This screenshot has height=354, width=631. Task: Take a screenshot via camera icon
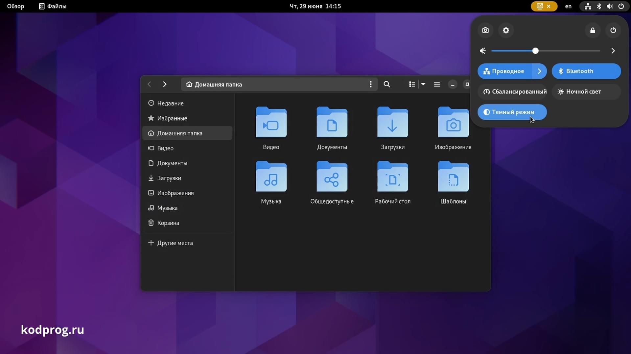[485, 30]
